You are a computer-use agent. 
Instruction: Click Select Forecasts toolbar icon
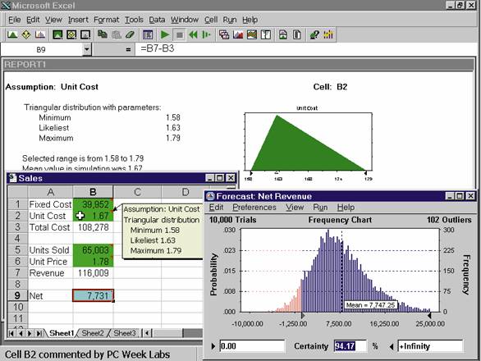85,34
